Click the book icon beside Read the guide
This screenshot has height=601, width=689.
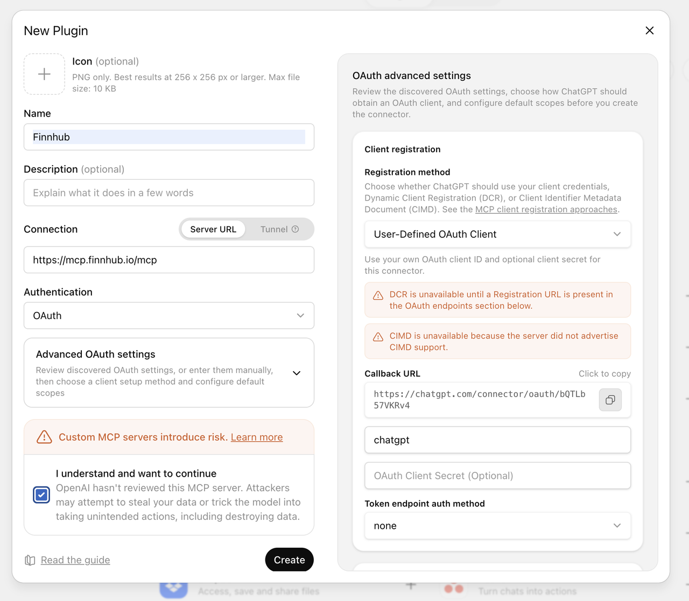pyautogui.click(x=30, y=560)
